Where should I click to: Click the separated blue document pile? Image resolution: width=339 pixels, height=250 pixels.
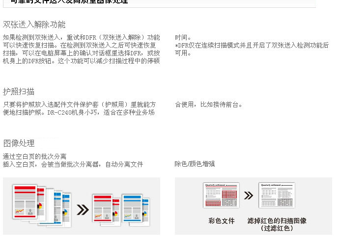136,209
